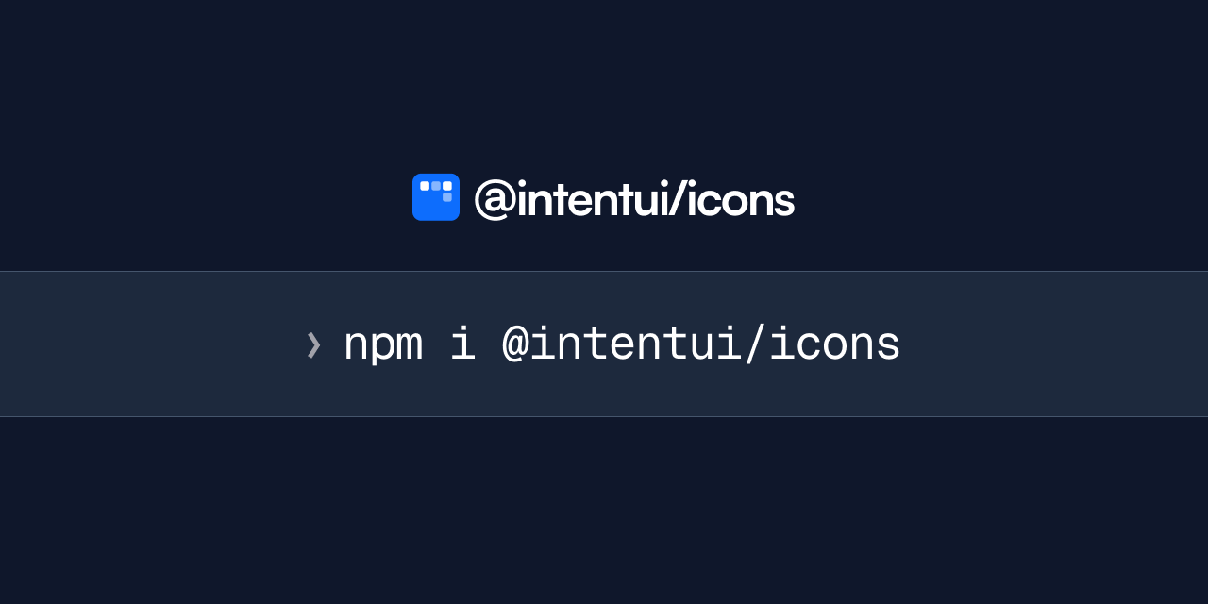Click the "i" install flag in command
The height and width of the screenshot is (604, 1208).
coord(461,344)
